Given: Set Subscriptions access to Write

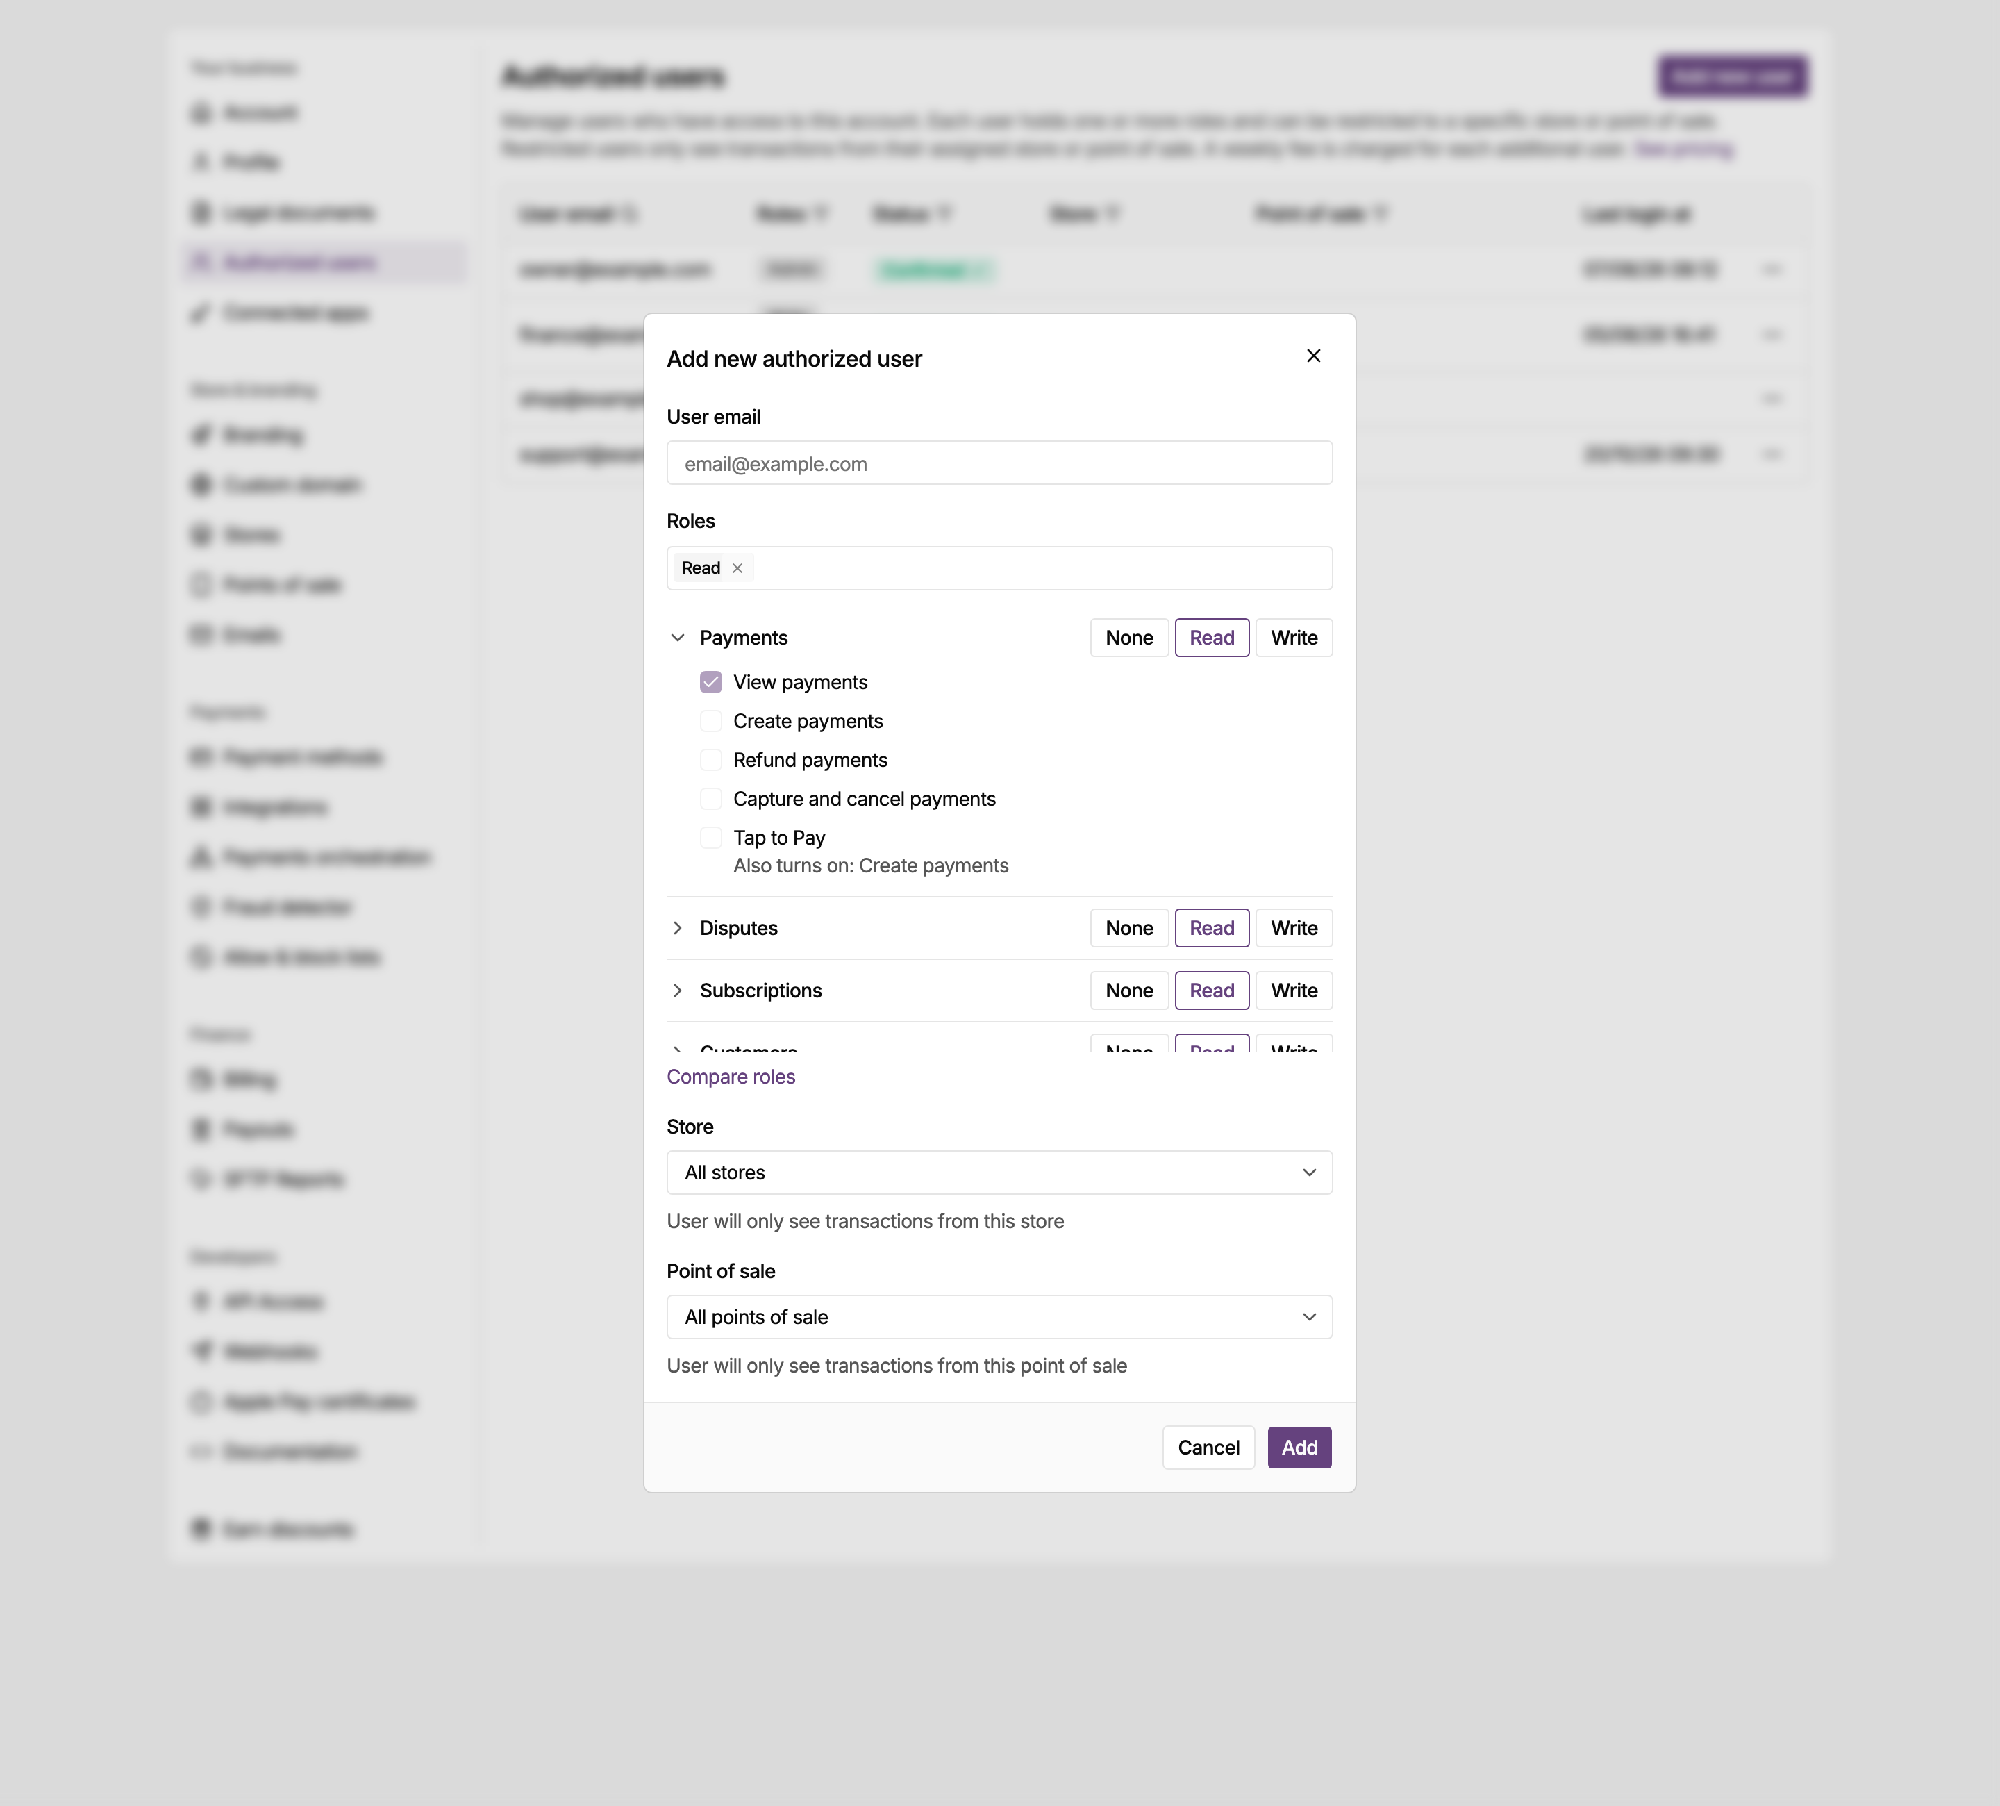Looking at the screenshot, I should [x=1294, y=991].
